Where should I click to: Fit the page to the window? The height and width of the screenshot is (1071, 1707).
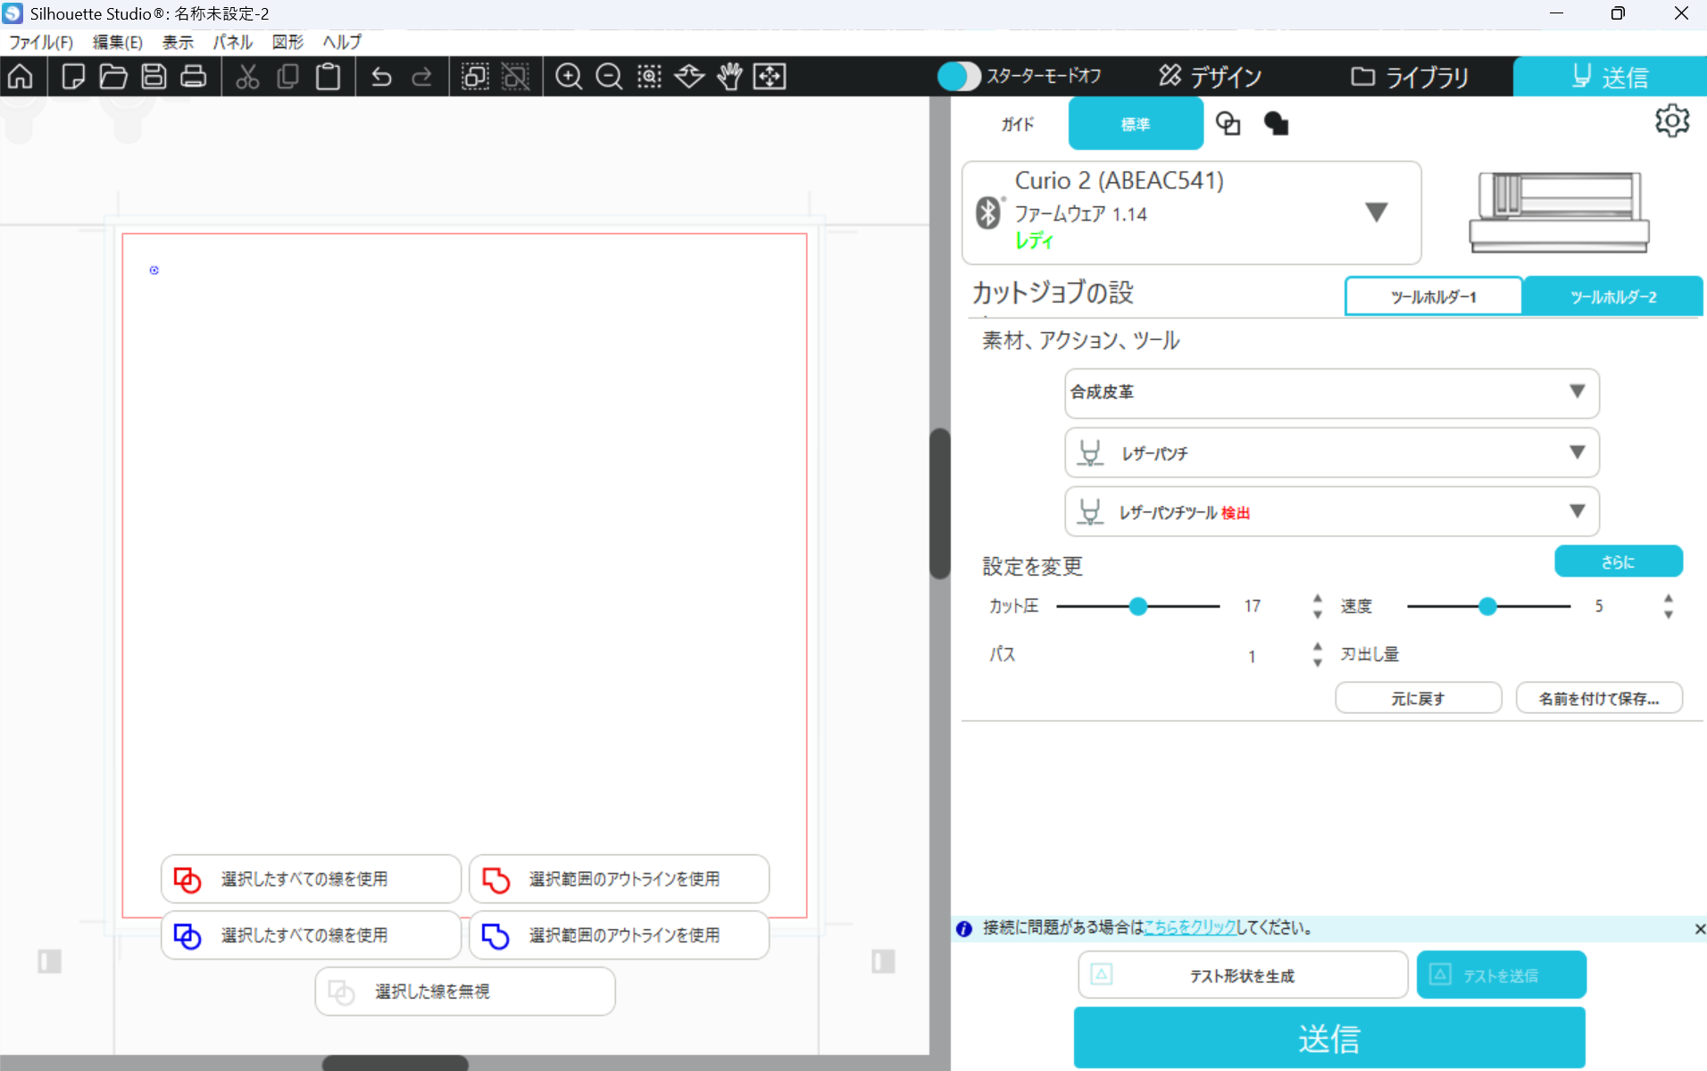point(770,77)
